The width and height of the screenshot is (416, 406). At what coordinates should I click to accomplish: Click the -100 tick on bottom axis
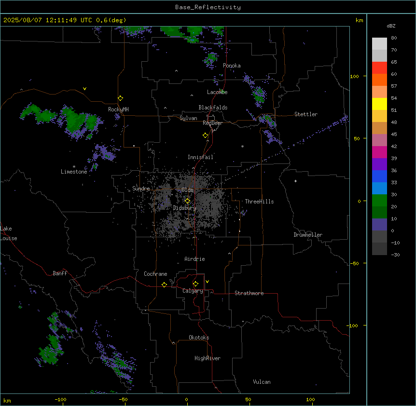pos(60,399)
